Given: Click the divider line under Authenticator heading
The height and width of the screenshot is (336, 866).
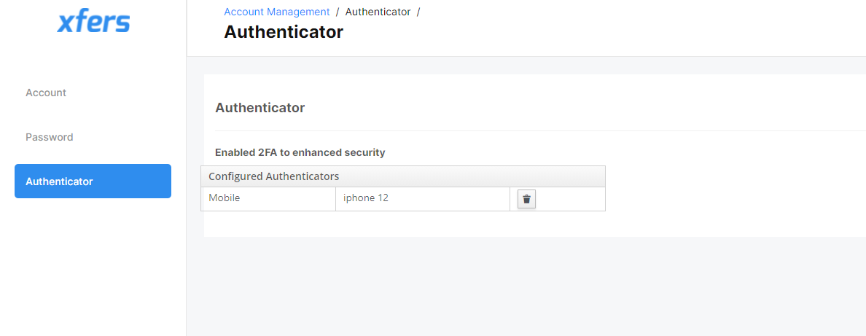Looking at the screenshot, I should tap(540, 131).
